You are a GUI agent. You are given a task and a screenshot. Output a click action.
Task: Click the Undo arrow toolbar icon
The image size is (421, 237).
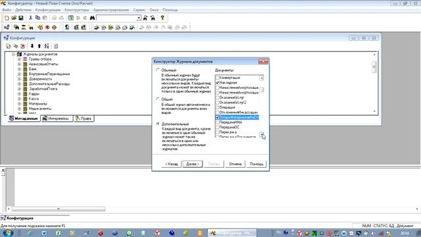pyautogui.click(x=78, y=18)
